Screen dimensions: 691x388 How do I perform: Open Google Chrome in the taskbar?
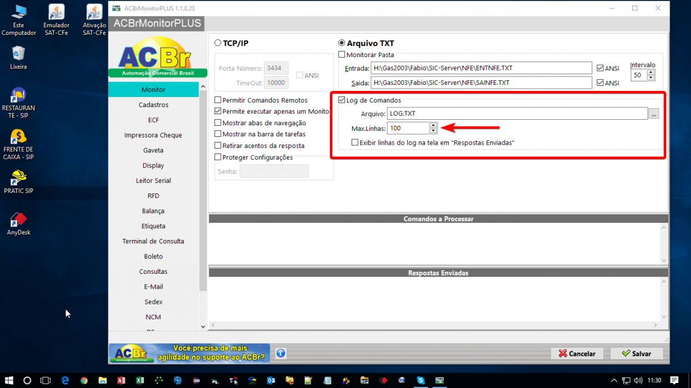84,381
